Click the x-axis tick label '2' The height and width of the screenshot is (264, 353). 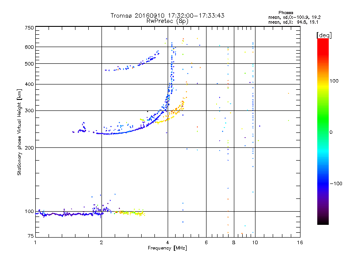[101, 242]
